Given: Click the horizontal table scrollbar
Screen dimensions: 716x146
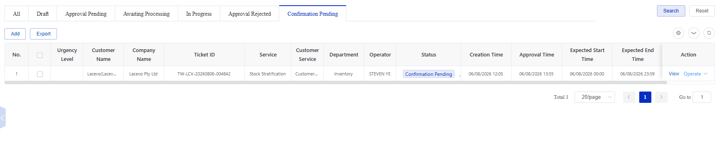Looking at the screenshot, I should [x=335, y=83].
